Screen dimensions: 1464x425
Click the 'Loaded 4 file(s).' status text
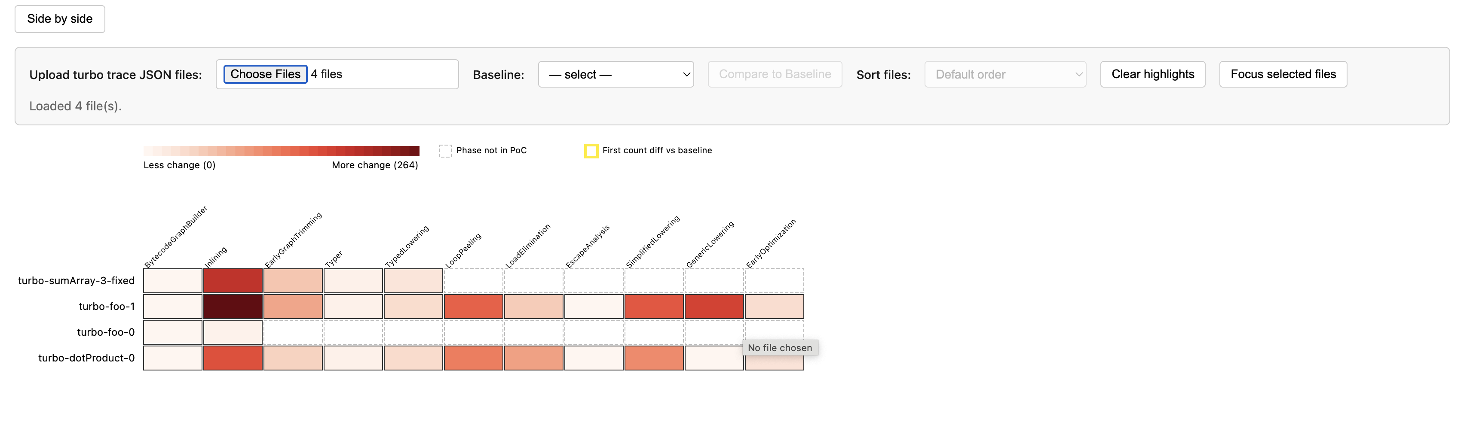point(76,106)
